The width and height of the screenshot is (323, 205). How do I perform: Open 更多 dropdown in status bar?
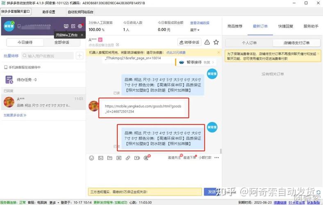tap(54, 203)
